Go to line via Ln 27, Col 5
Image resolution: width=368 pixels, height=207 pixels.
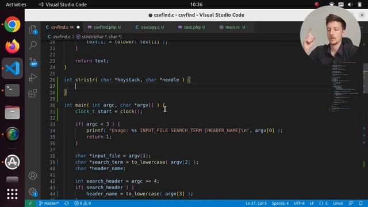tap(256, 203)
